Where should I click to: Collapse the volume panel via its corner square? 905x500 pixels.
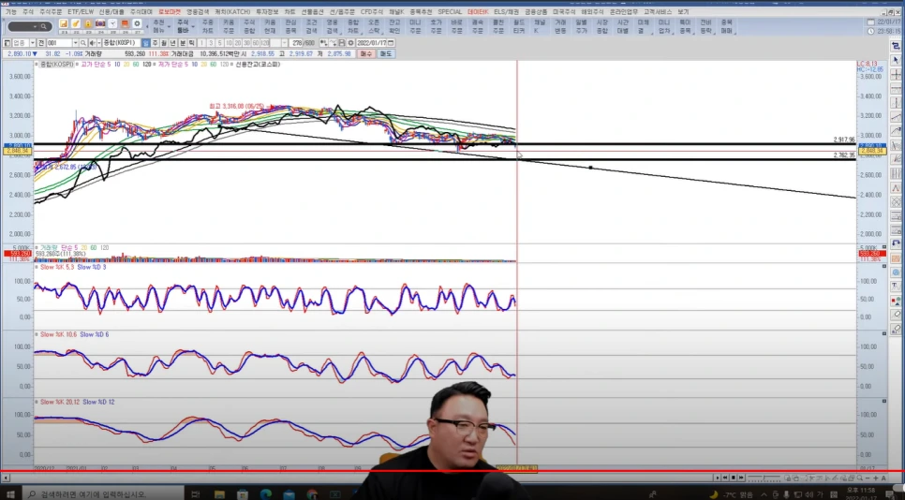coord(884,247)
